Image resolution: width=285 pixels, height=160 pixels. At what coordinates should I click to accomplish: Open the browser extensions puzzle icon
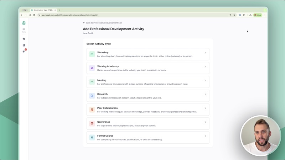pyautogui.click(x=244, y=15)
